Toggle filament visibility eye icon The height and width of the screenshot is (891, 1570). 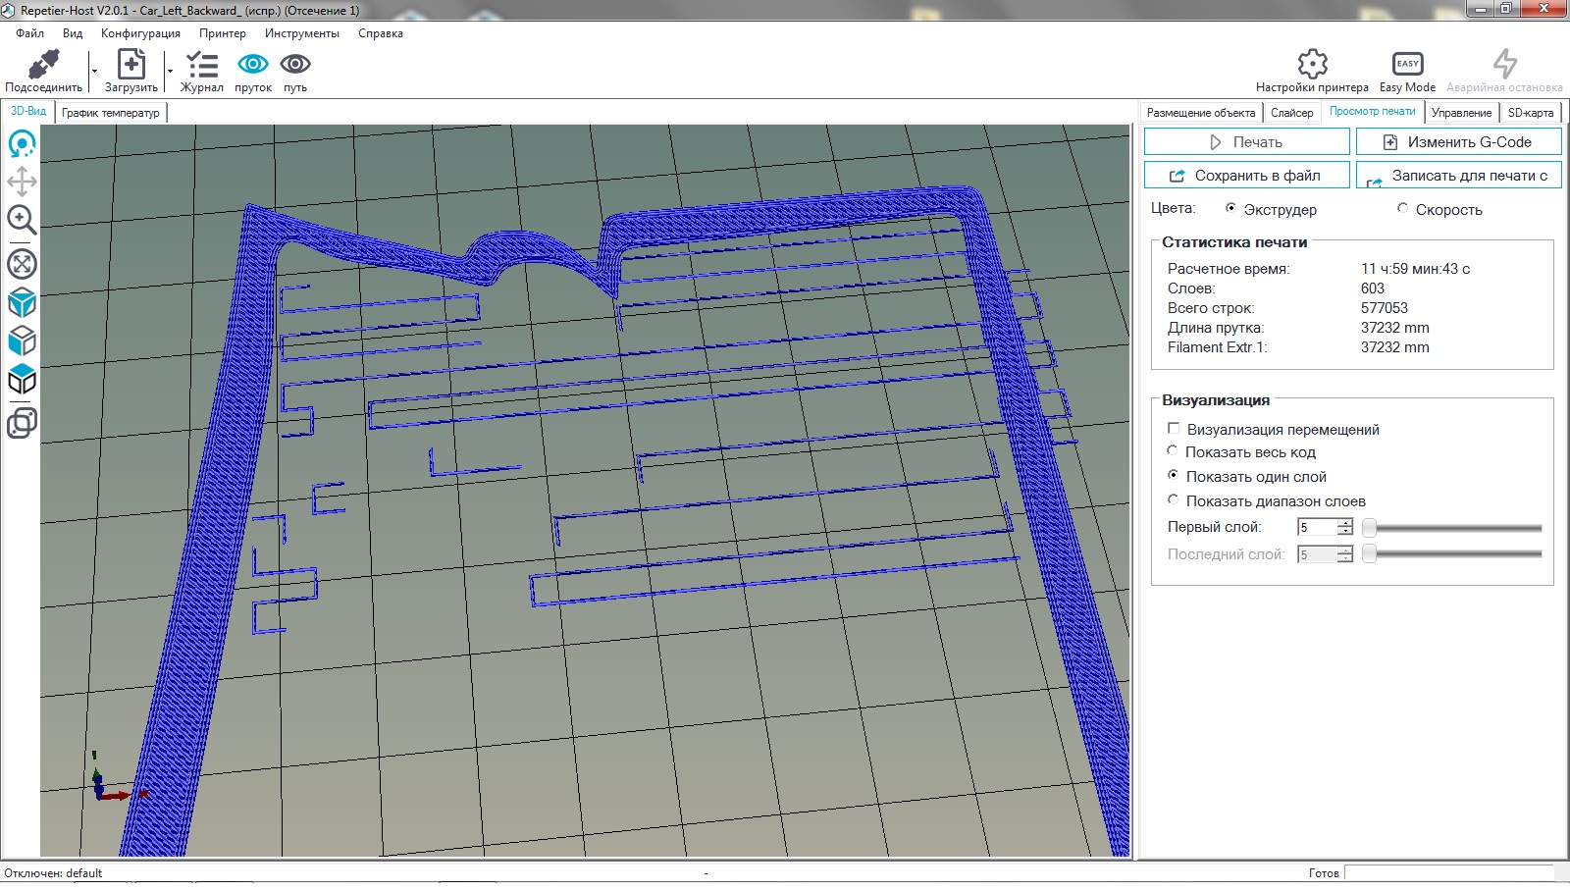[x=253, y=65]
